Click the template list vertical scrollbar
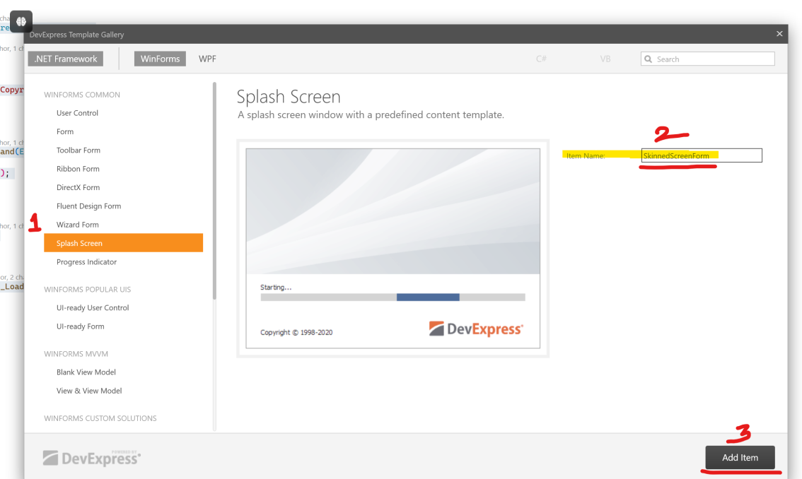Image resolution: width=802 pixels, height=479 pixels. pos(214,191)
